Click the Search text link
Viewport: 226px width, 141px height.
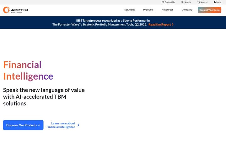(x=187, y=2)
